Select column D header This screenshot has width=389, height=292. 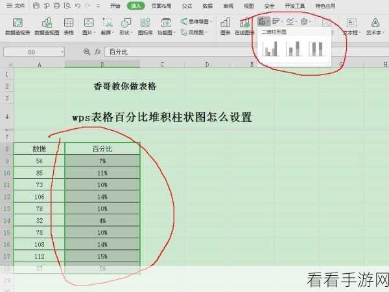(207, 64)
